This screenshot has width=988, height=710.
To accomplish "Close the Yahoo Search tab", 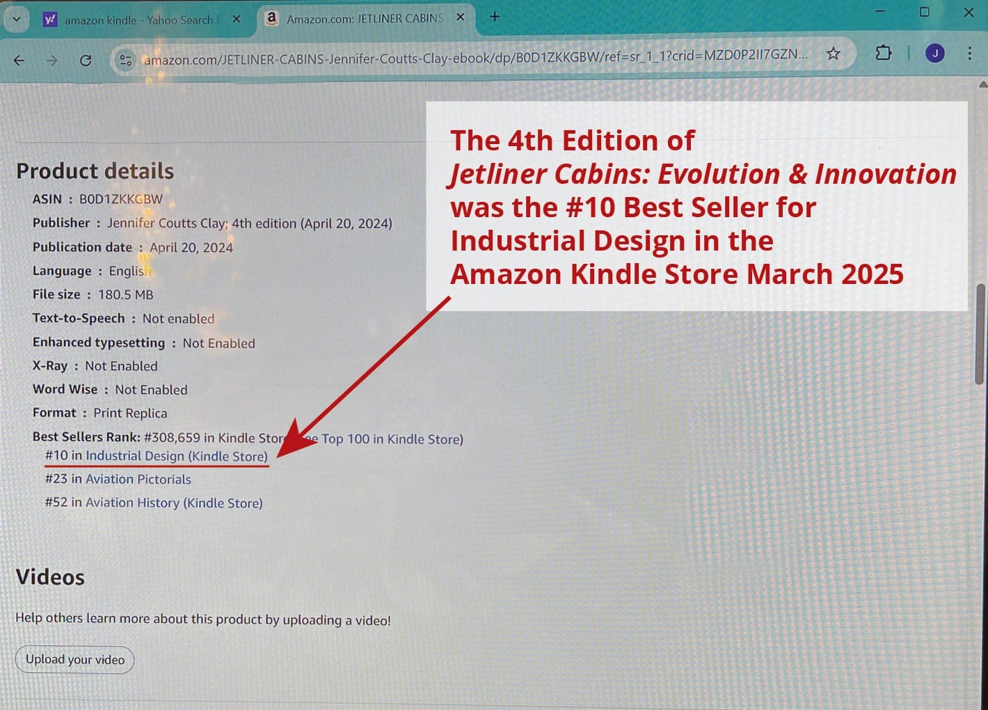I will pyautogui.click(x=237, y=19).
